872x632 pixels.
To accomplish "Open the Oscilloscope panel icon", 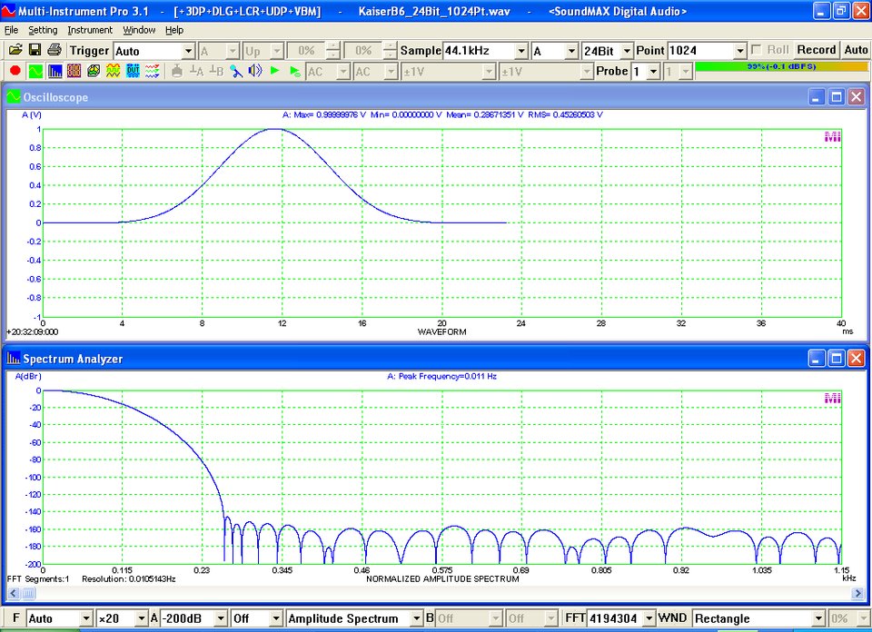I will [x=35, y=71].
